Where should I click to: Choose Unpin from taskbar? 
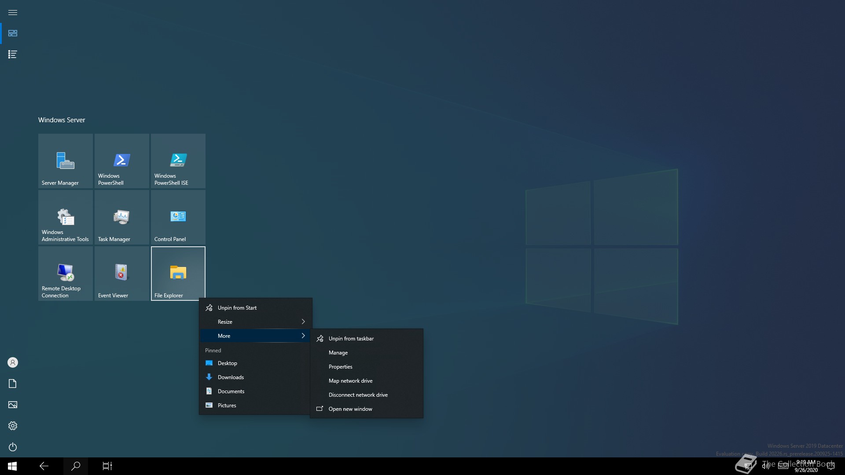(x=351, y=339)
